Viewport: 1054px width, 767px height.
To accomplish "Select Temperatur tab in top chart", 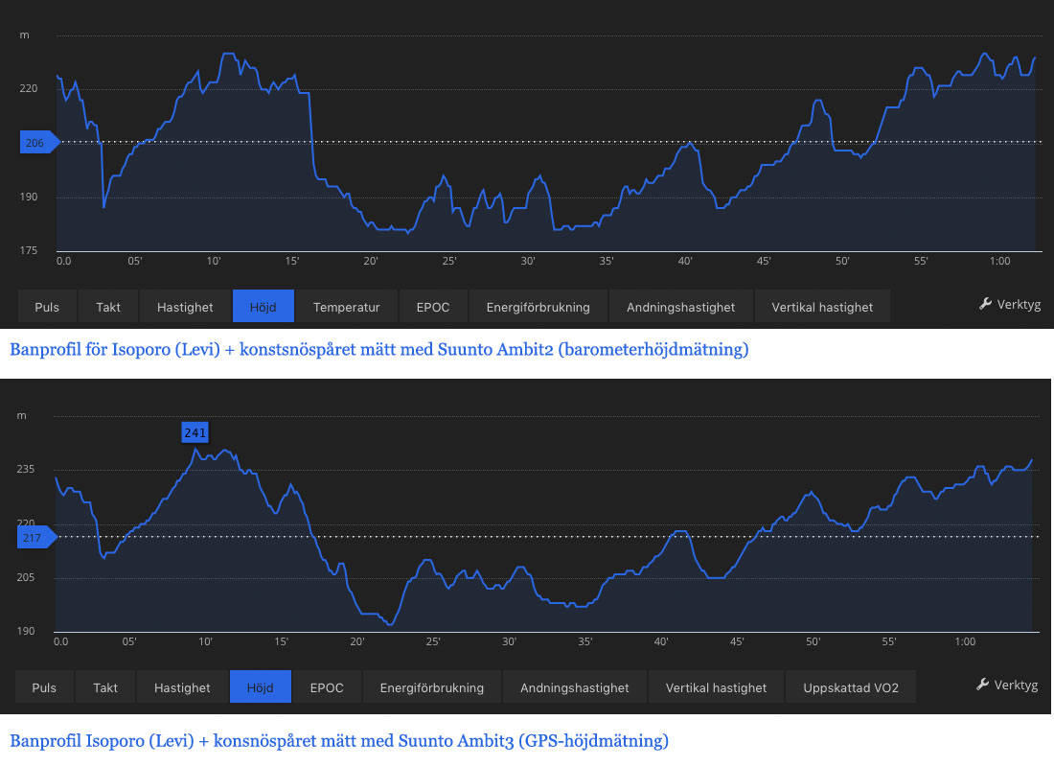I will tap(346, 307).
